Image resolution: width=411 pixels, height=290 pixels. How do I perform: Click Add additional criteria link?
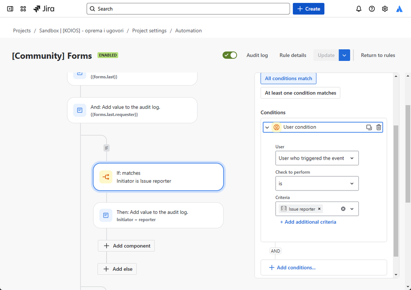click(308, 222)
